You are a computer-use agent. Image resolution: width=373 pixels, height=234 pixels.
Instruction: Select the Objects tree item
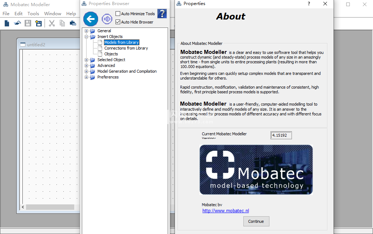(111, 54)
